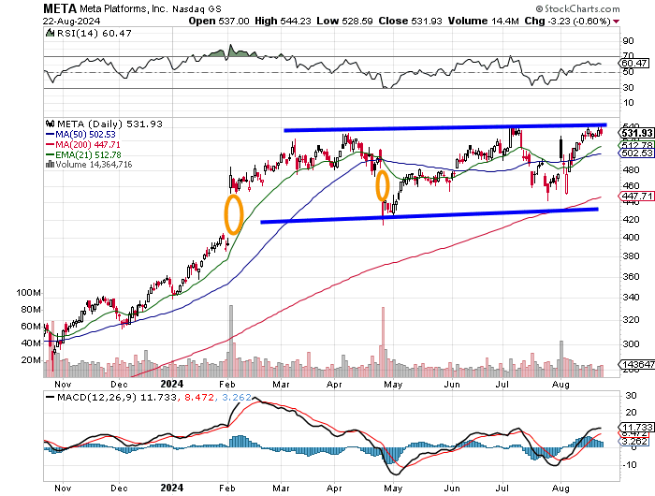The height and width of the screenshot is (496, 655).
Task: Click the red down-arrow beside Chg
Action: [616, 22]
